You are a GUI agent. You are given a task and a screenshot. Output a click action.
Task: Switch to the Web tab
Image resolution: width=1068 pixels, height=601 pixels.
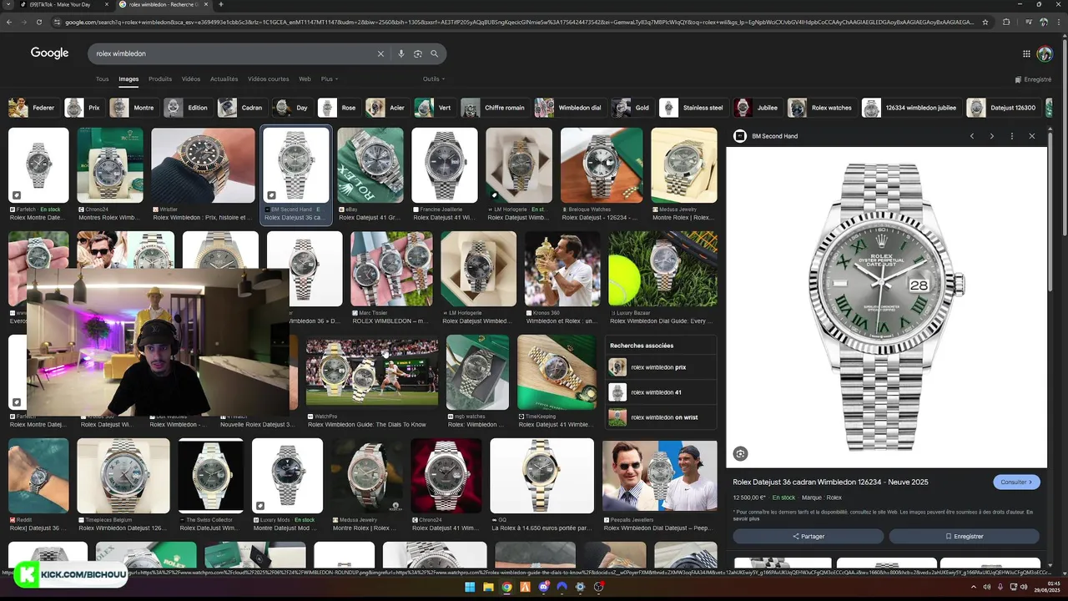point(305,79)
